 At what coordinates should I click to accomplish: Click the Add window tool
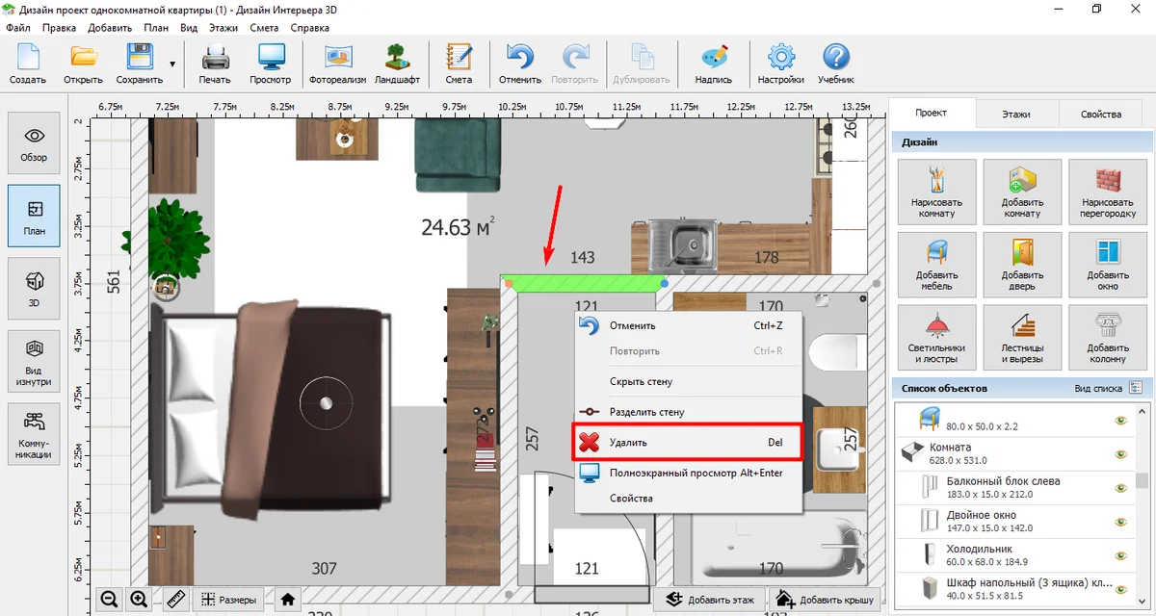tap(1108, 265)
